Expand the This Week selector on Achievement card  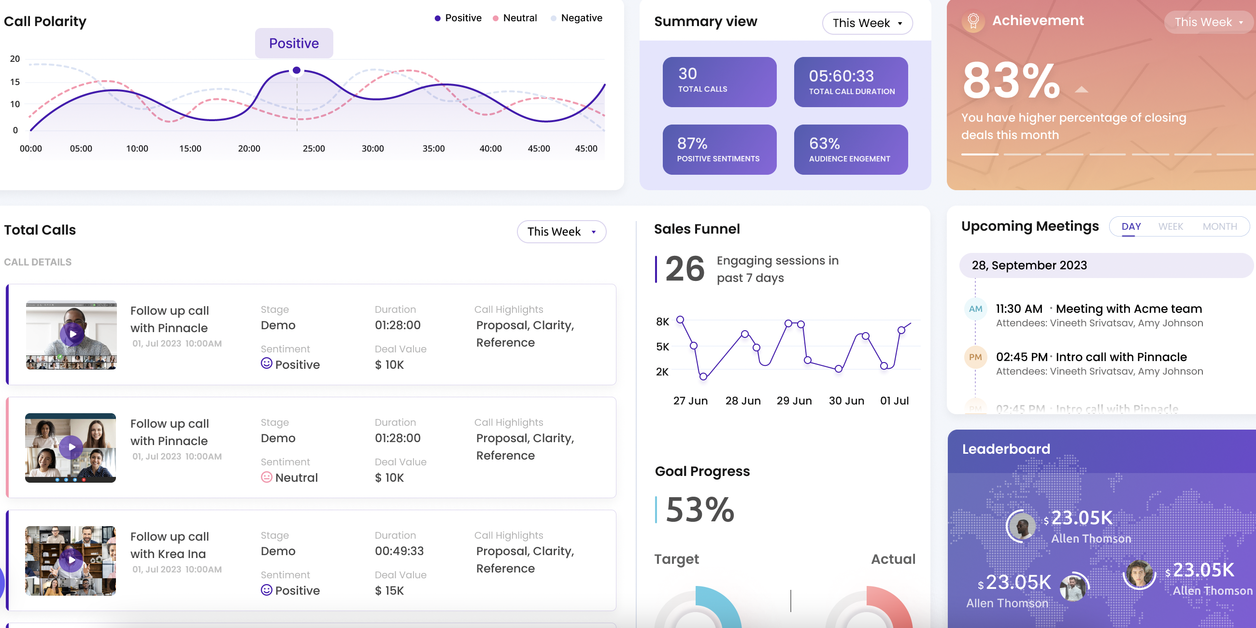(1208, 22)
